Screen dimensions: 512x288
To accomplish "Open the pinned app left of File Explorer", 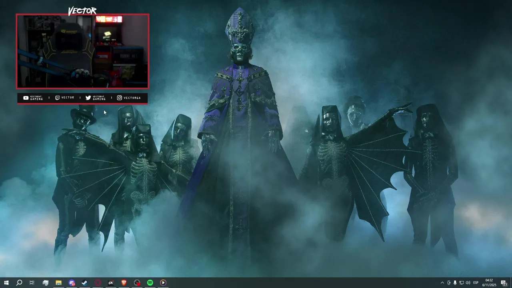I will (46, 283).
